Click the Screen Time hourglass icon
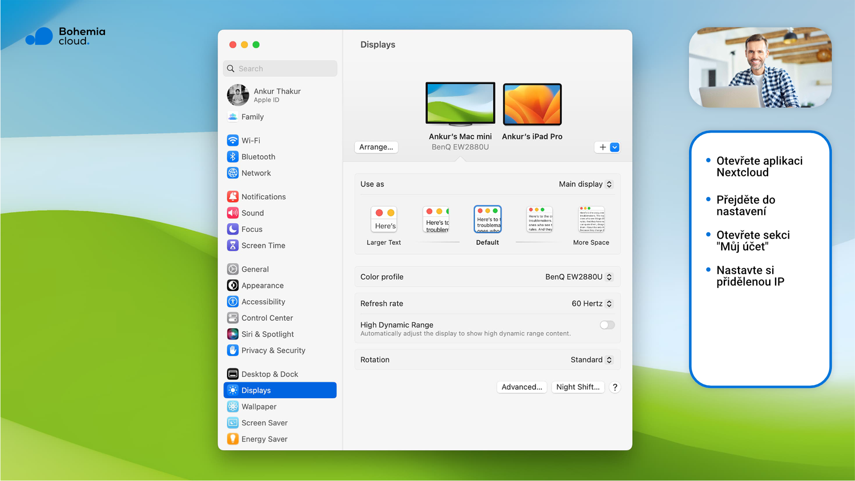This screenshot has width=855, height=481. tap(232, 245)
